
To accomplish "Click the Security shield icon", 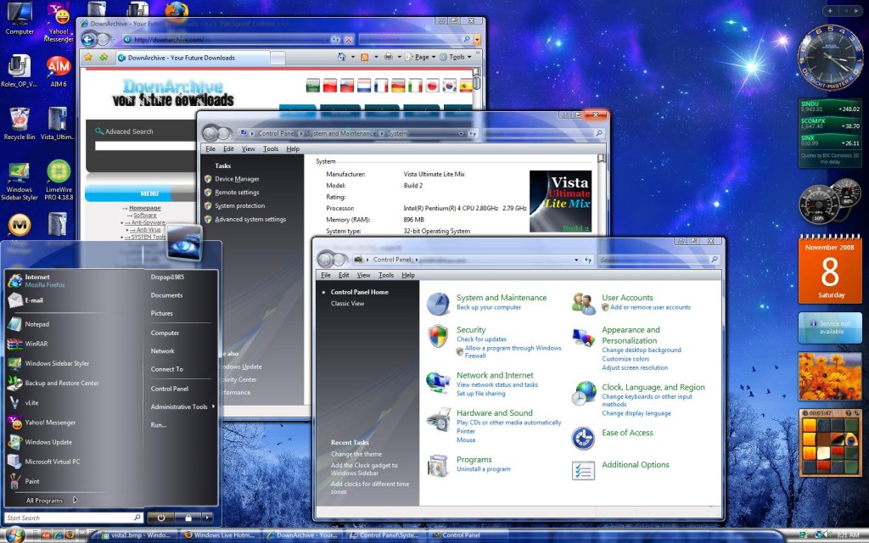I will tap(438, 335).
